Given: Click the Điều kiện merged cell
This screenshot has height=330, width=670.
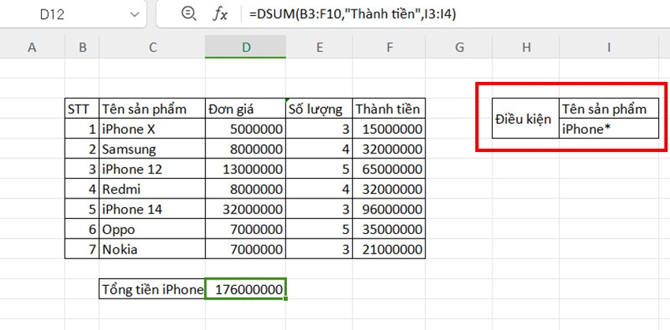Looking at the screenshot, I should [x=526, y=119].
